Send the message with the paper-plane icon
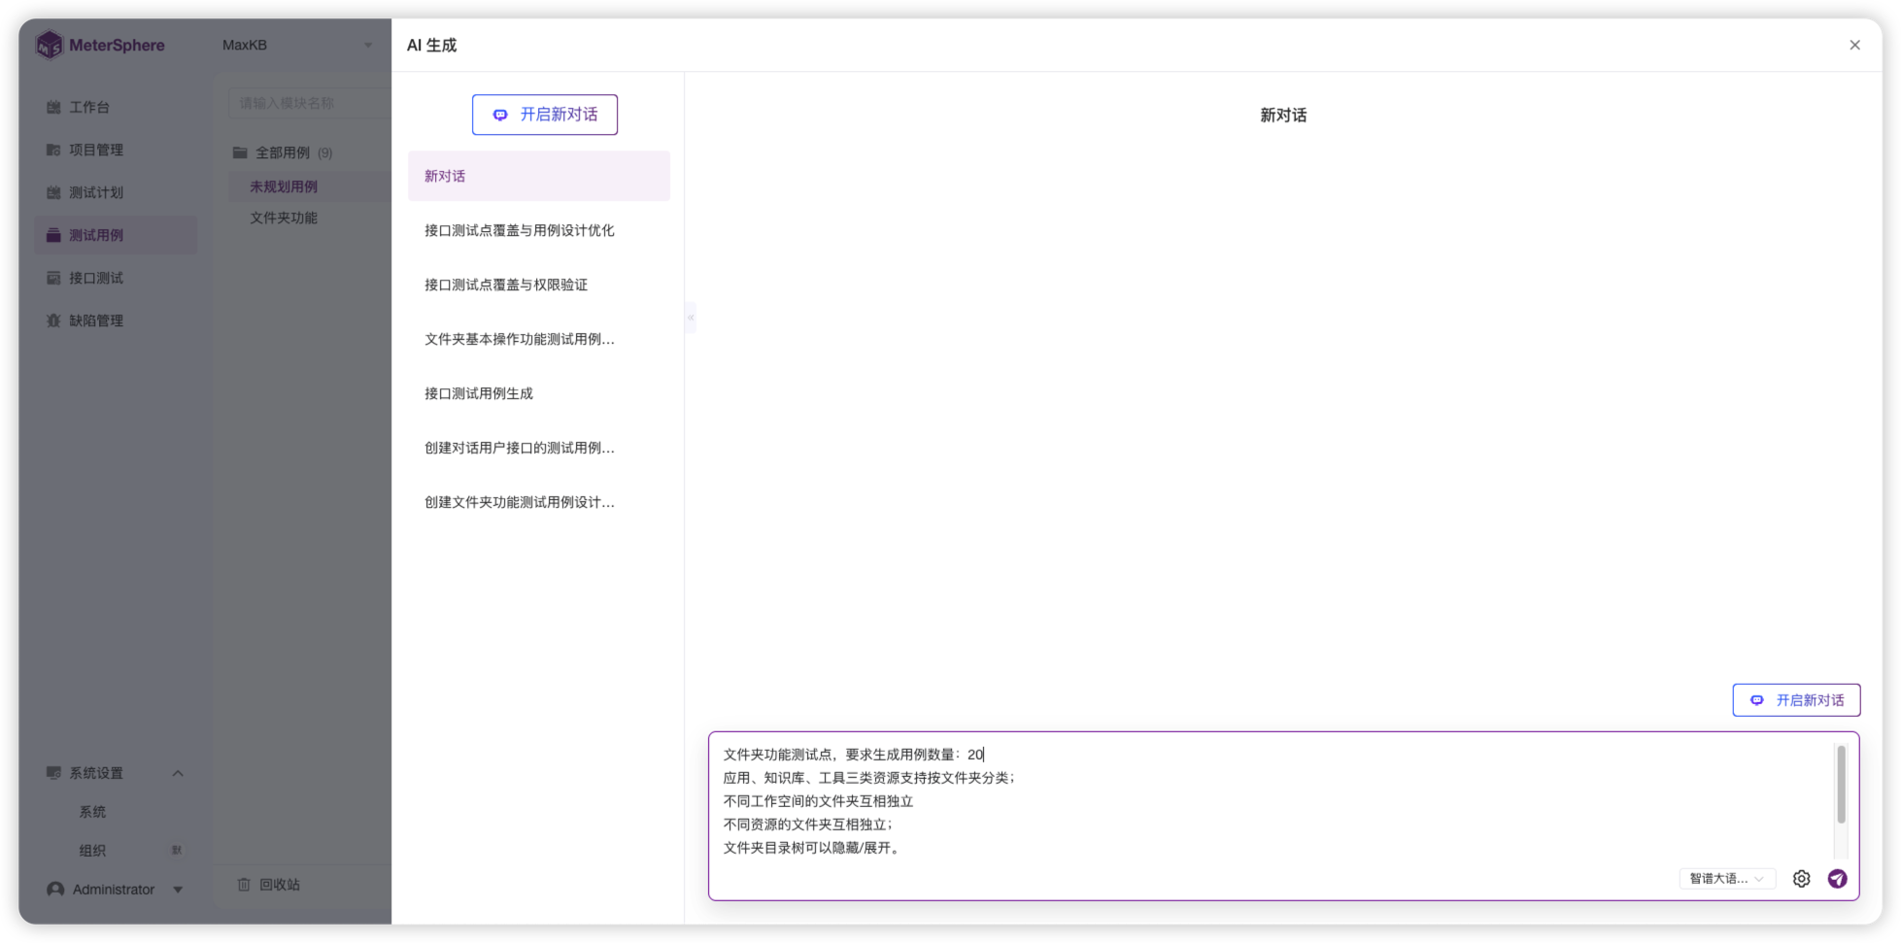 [1837, 878]
